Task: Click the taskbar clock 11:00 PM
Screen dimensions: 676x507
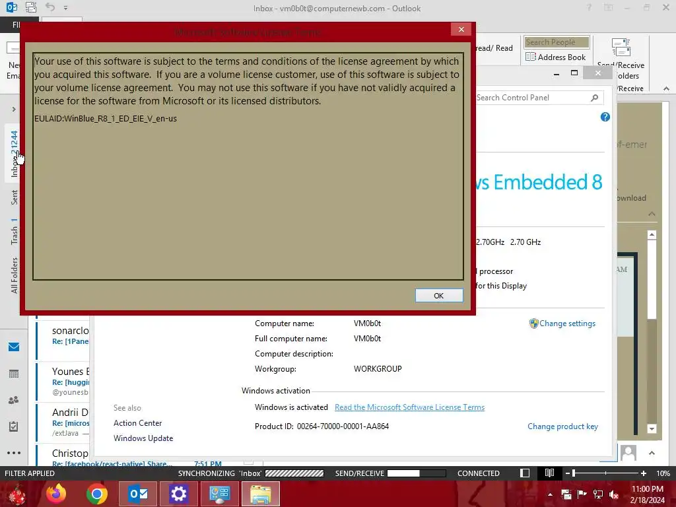Action: point(648,489)
